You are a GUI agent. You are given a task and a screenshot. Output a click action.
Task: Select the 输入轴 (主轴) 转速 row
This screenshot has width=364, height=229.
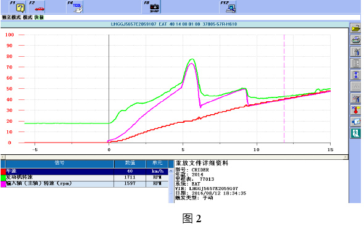(85, 184)
